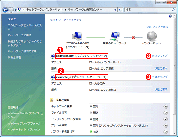Screen dimensions: 178x137
Task: Open recent pages dropdown next to nav buttons
Action: [x=16, y=10]
